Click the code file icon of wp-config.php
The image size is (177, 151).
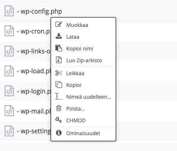tap(9, 11)
